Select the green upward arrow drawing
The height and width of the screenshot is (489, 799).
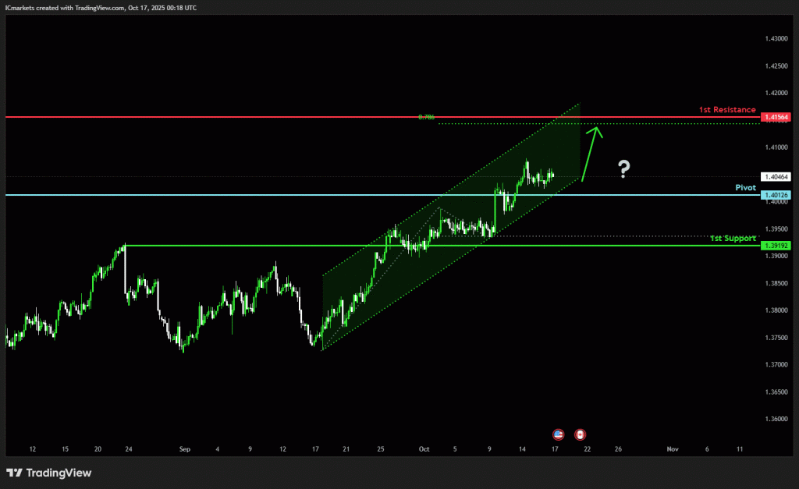[x=591, y=151]
